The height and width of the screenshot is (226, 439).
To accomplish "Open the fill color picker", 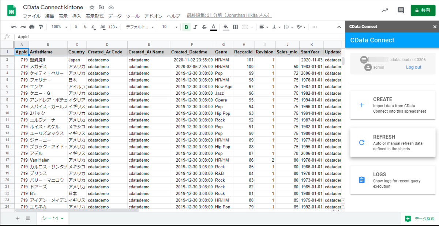I will pos(226,27).
